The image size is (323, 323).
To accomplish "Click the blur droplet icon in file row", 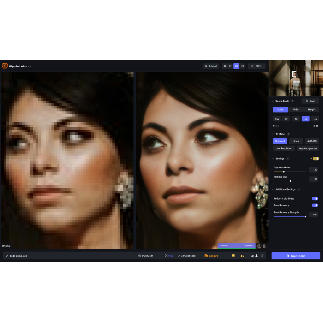I will [242, 256].
